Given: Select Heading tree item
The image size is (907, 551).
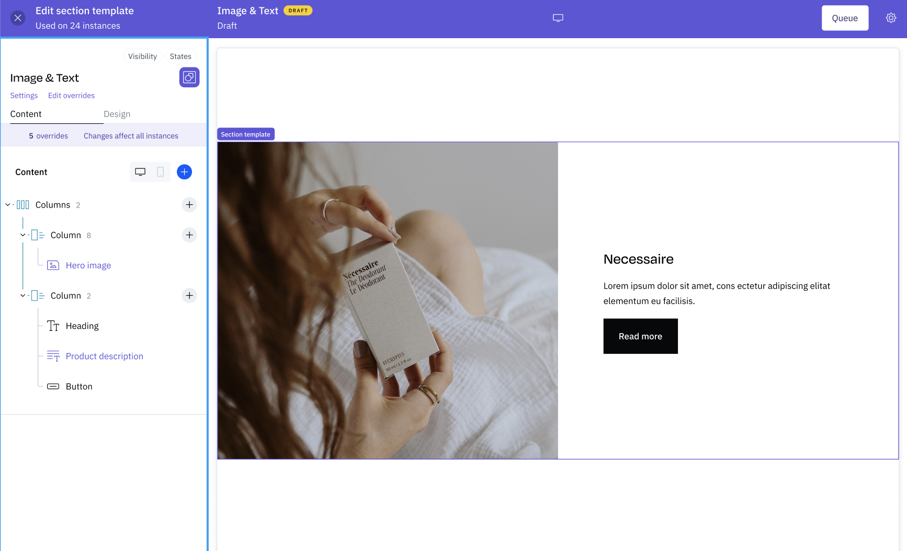Looking at the screenshot, I should tap(82, 326).
